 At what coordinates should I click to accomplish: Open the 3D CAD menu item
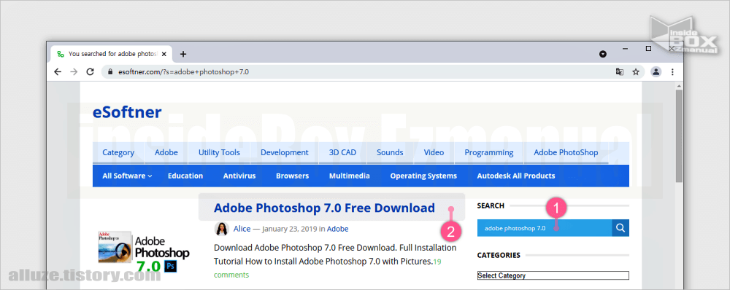342,152
